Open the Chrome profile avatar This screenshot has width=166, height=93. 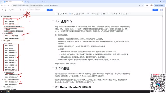tap(151, 5)
